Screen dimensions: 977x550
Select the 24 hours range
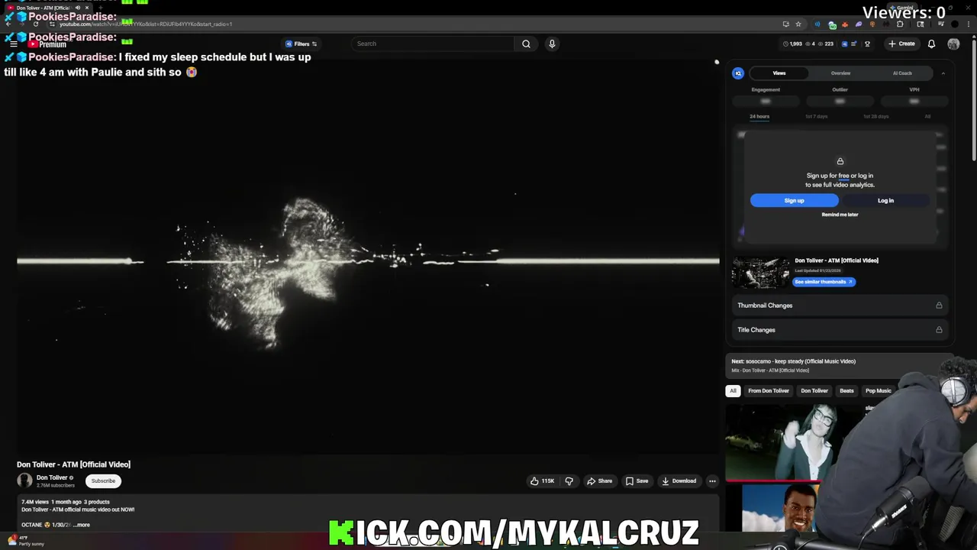click(x=759, y=116)
